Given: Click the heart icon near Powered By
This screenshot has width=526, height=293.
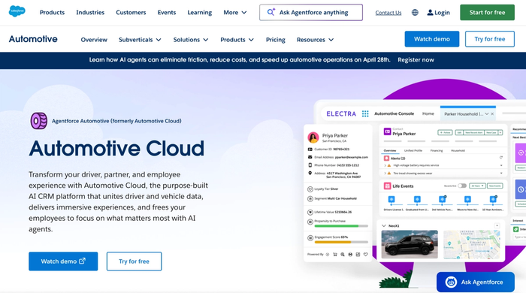Looking at the screenshot, I should (366, 255).
